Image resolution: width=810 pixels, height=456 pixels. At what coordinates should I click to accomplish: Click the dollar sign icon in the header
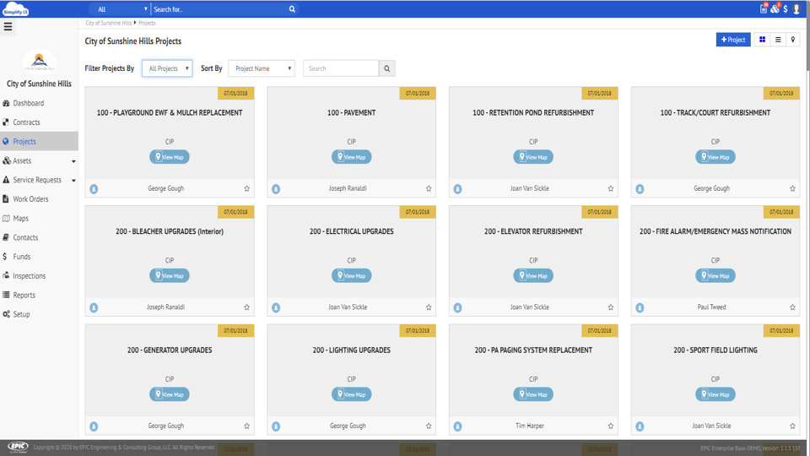(786, 8)
